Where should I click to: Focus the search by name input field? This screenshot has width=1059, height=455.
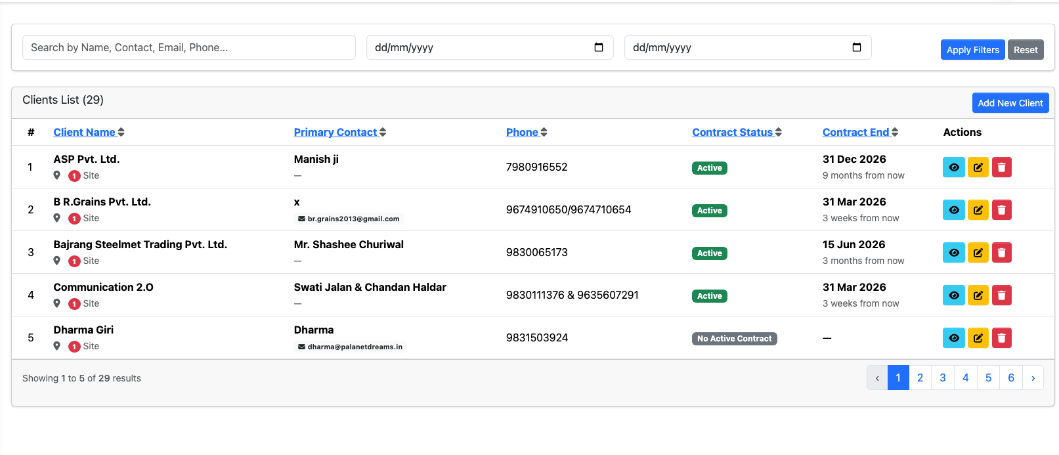[x=189, y=47]
